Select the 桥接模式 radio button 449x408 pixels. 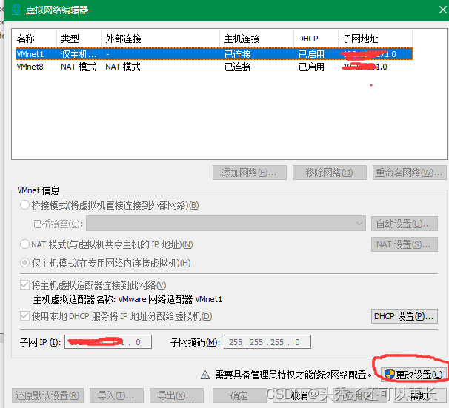(24, 205)
